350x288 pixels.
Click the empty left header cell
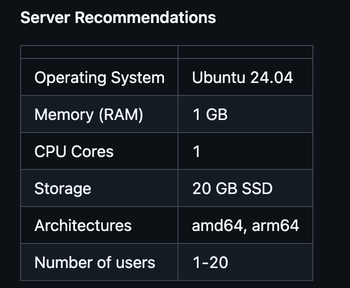pyautogui.click(x=99, y=52)
